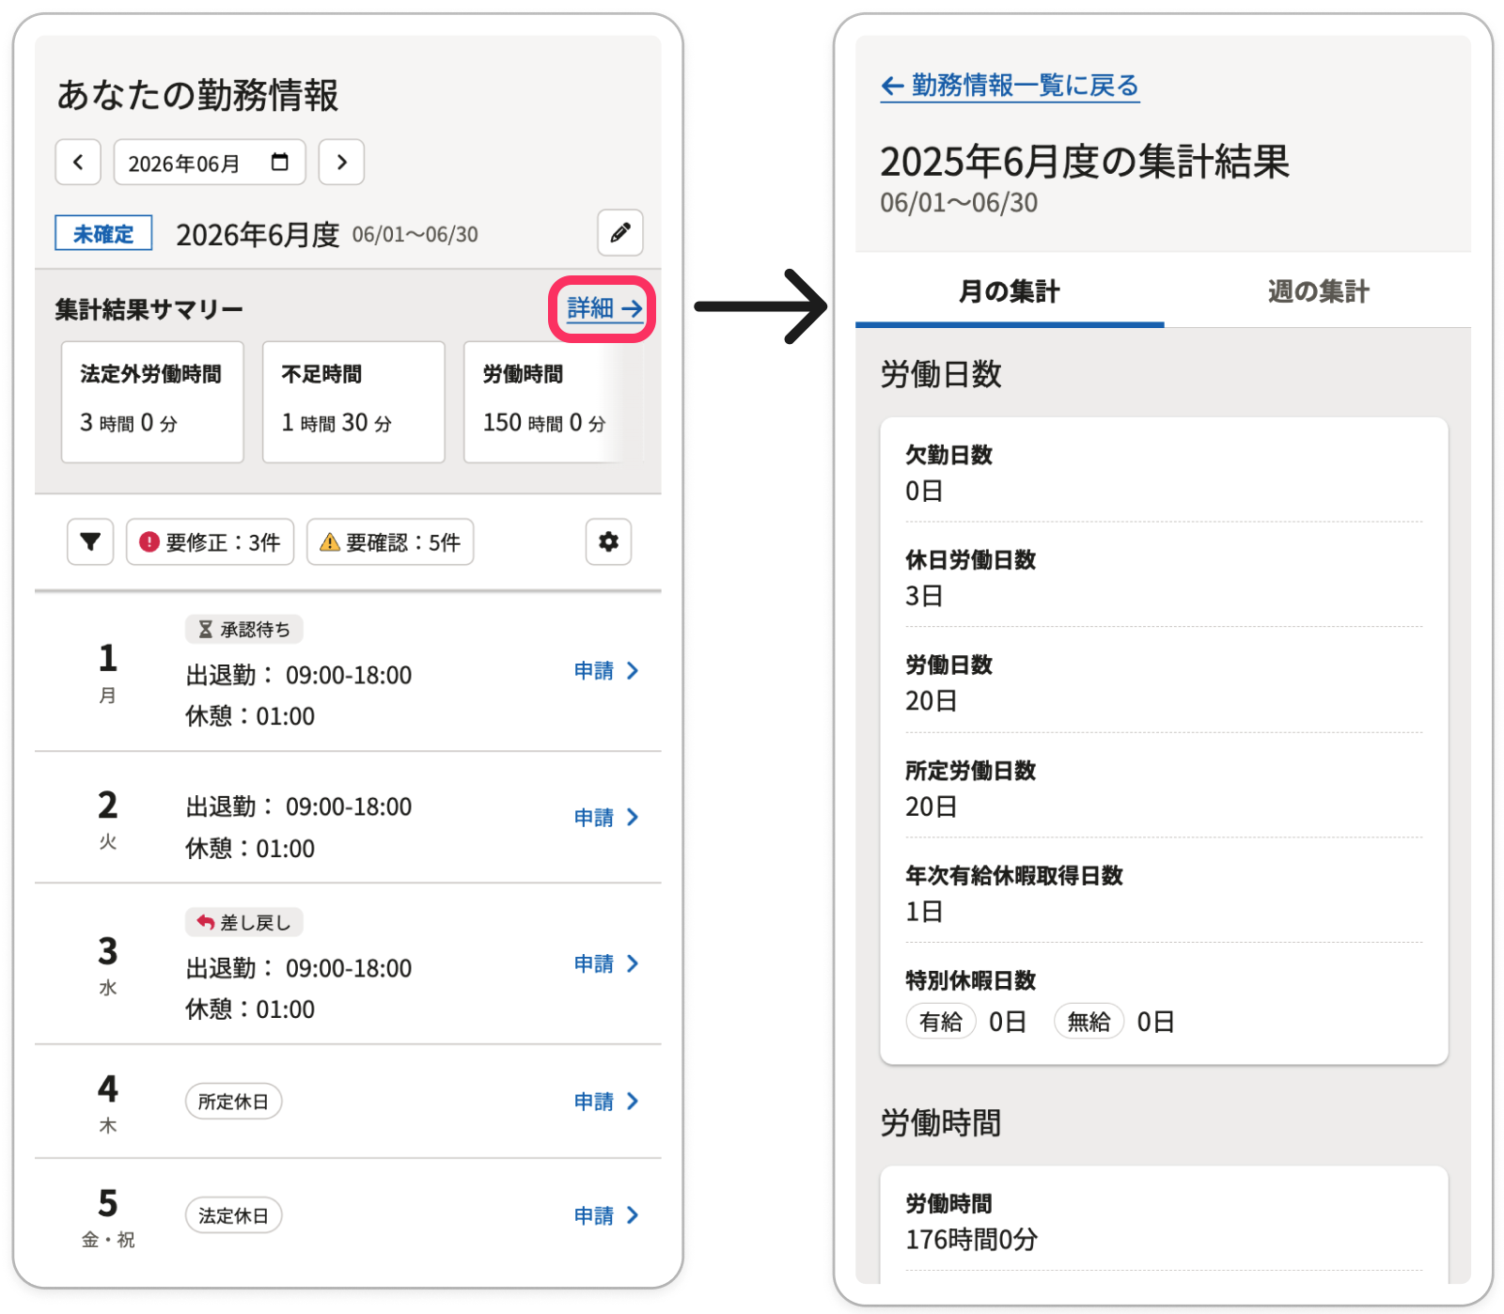Open the gear settings button
The height and width of the screenshot is (1314, 1504).
coord(608,541)
